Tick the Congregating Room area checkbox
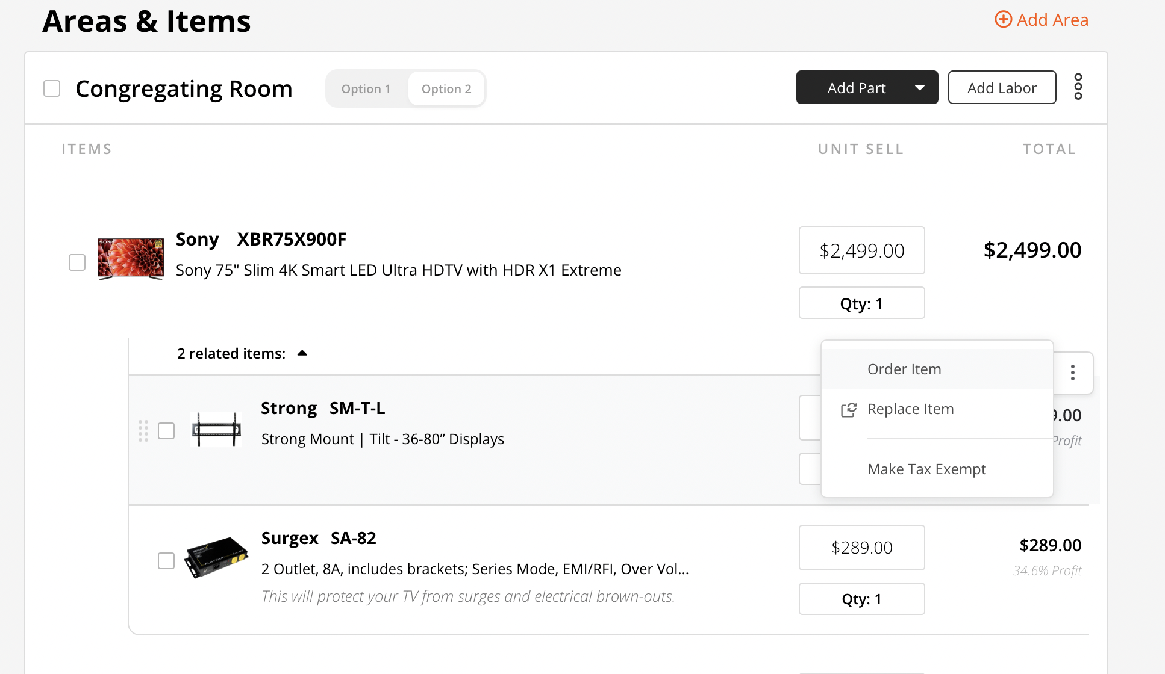The height and width of the screenshot is (674, 1165). click(x=52, y=88)
